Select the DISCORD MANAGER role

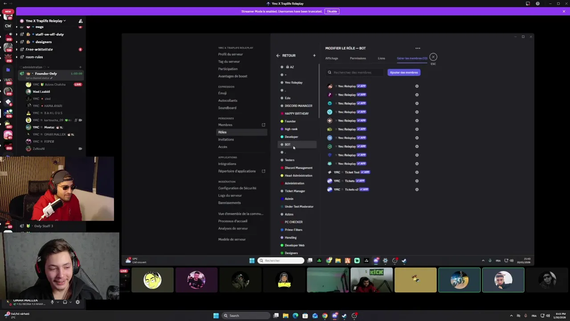click(298, 106)
